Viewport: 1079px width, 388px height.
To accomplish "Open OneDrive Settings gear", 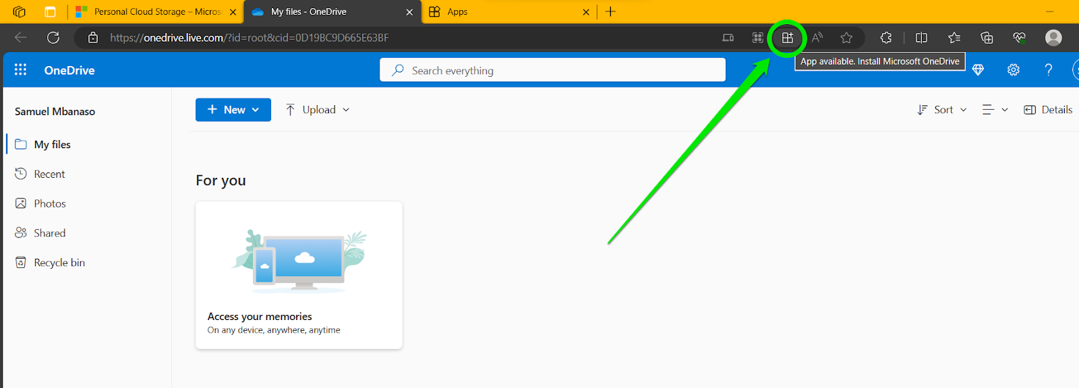I will (1013, 70).
